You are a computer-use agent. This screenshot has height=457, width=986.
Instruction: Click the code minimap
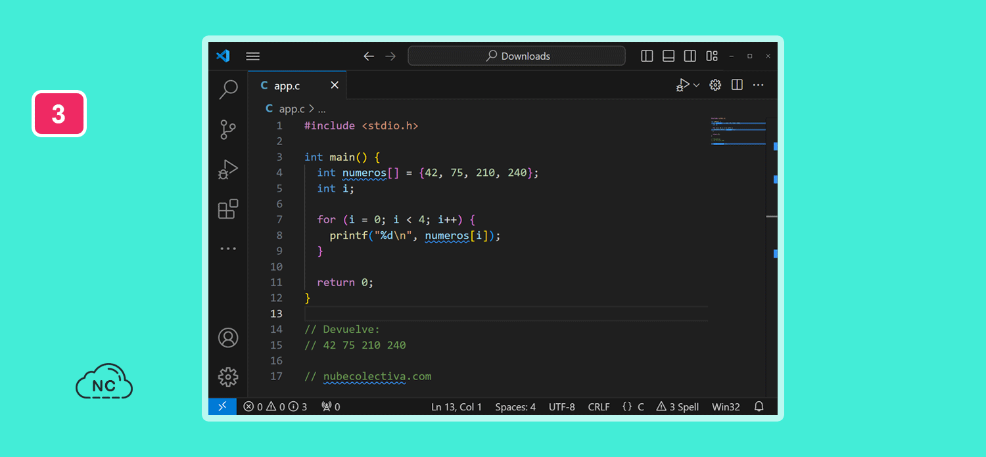738,131
